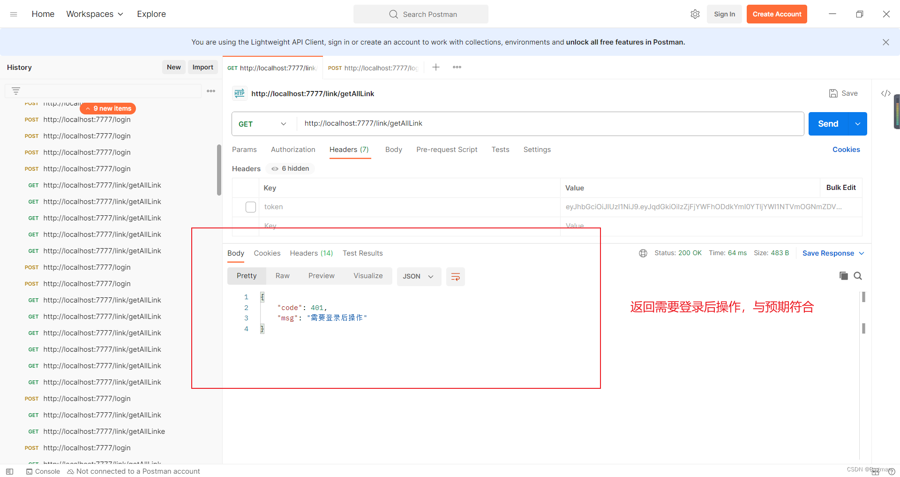Dismiss the Lightweight API Client banner

point(885,42)
